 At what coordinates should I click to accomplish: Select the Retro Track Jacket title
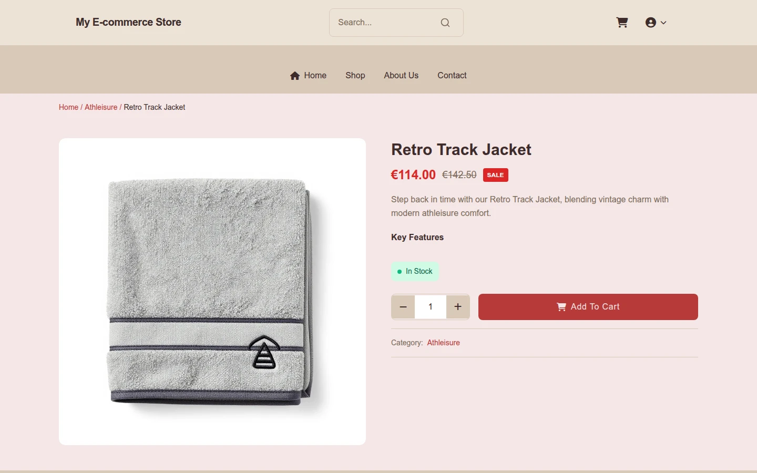click(x=461, y=150)
